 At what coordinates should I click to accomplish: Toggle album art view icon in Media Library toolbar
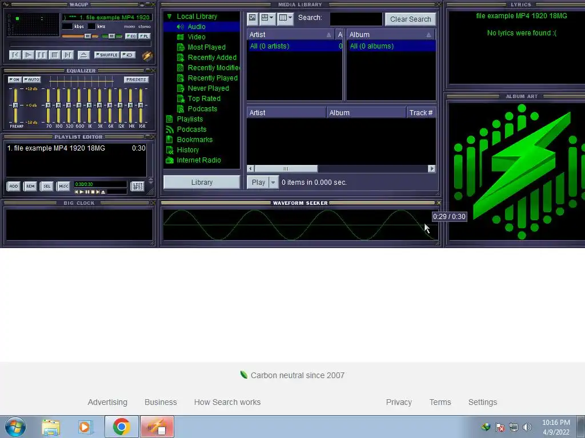click(253, 18)
